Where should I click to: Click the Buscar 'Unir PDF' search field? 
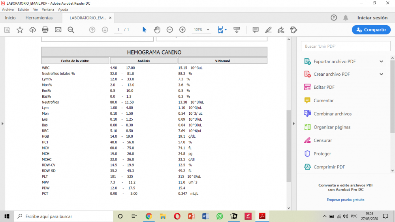click(346, 46)
